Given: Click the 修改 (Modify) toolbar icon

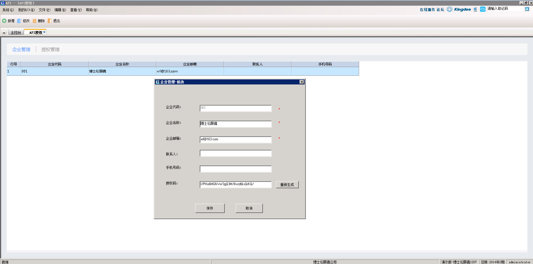Looking at the screenshot, I should click(19, 21).
